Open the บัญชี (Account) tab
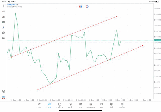Screen dimensions: 161x112 [111, 105]
